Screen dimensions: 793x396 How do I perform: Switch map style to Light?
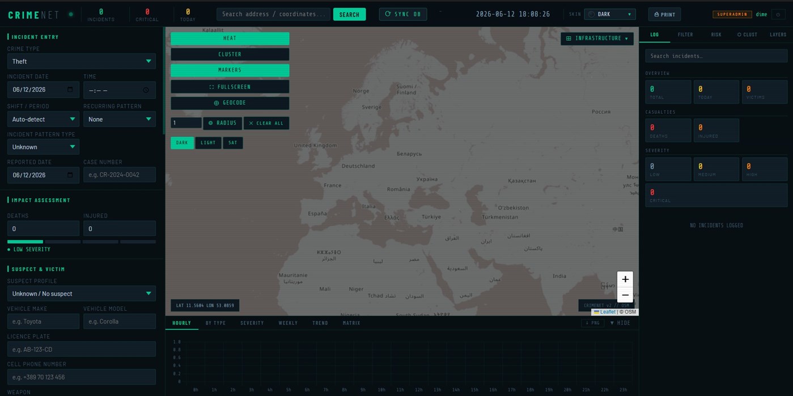coord(208,143)
